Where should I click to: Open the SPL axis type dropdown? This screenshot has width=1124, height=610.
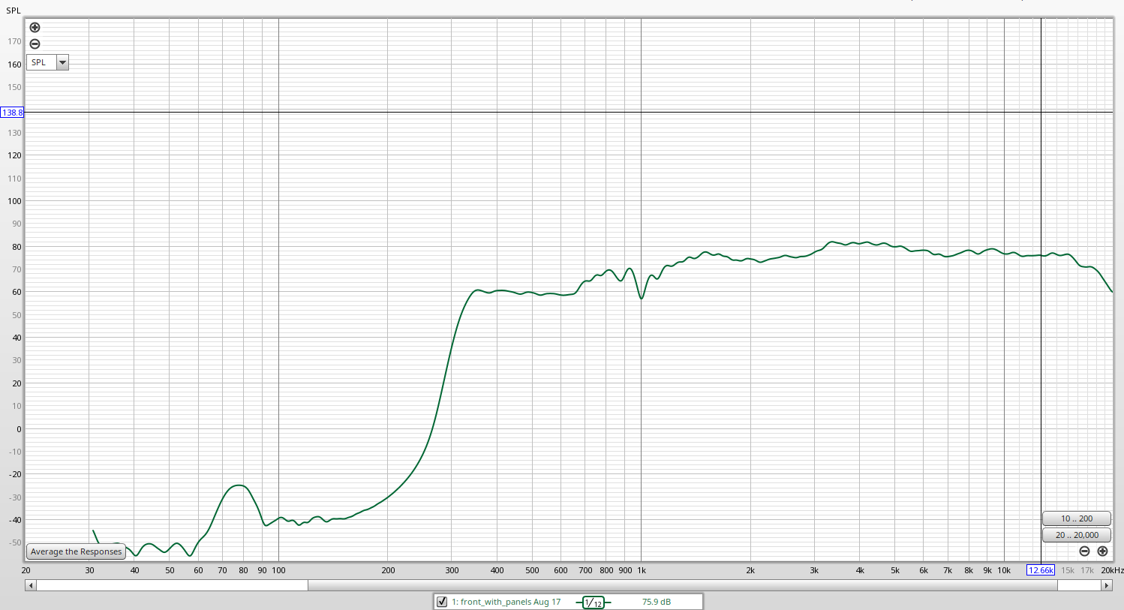[48, 62]
